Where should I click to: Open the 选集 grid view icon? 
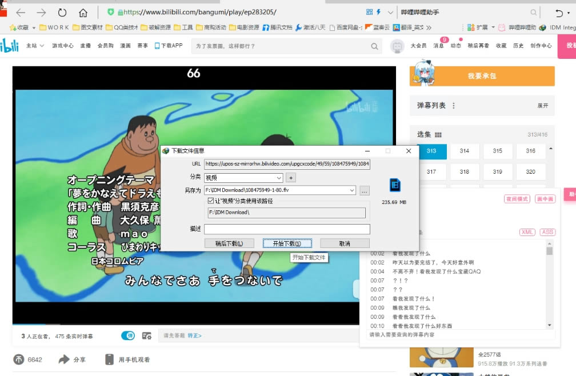pos(438,135)
